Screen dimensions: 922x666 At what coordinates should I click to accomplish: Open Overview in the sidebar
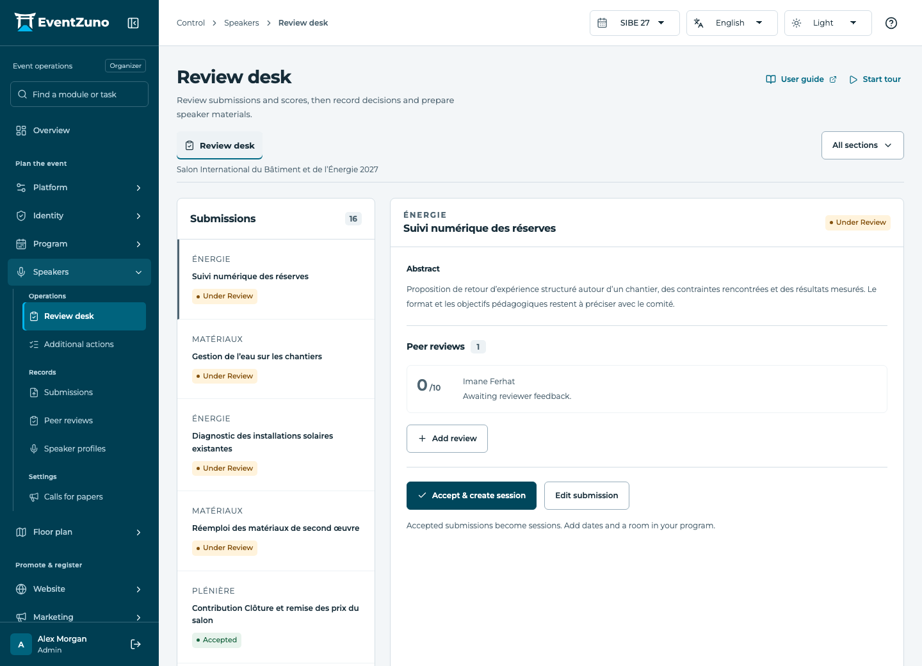coord(79,131)
